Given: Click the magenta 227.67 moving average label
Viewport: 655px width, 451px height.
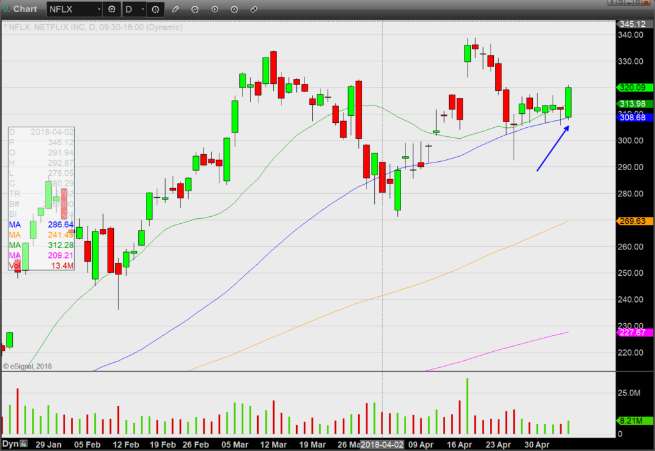Looking at the screenshot, I should [635, 333].
